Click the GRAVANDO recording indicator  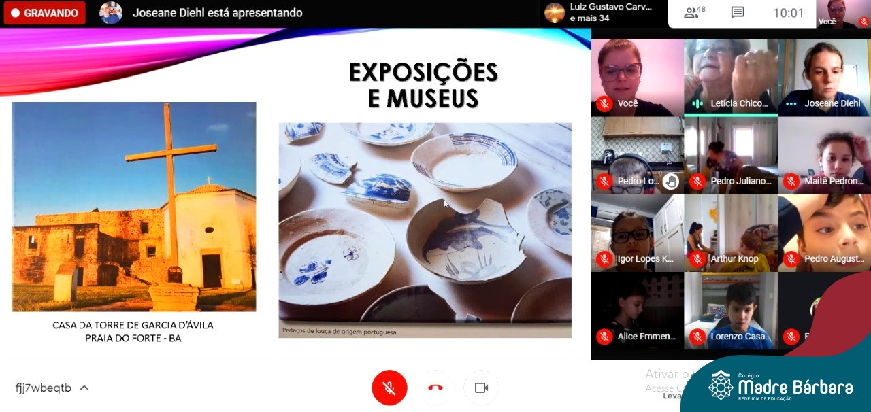[44, 13]
